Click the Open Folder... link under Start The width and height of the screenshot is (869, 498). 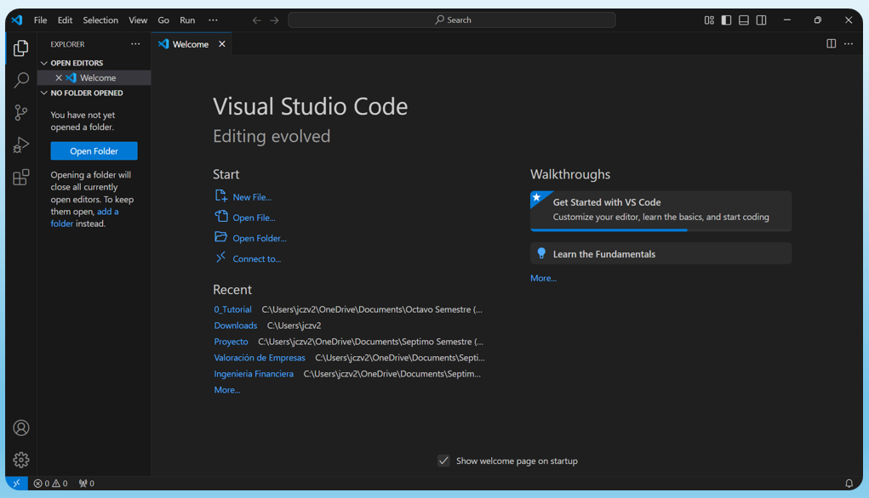pyautogui.click(x=260, y=238)
